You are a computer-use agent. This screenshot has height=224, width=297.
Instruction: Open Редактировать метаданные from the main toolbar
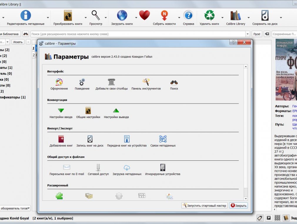point(26,18)
